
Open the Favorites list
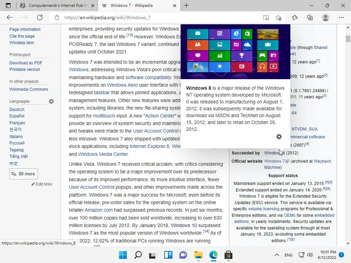coord(295,17)
